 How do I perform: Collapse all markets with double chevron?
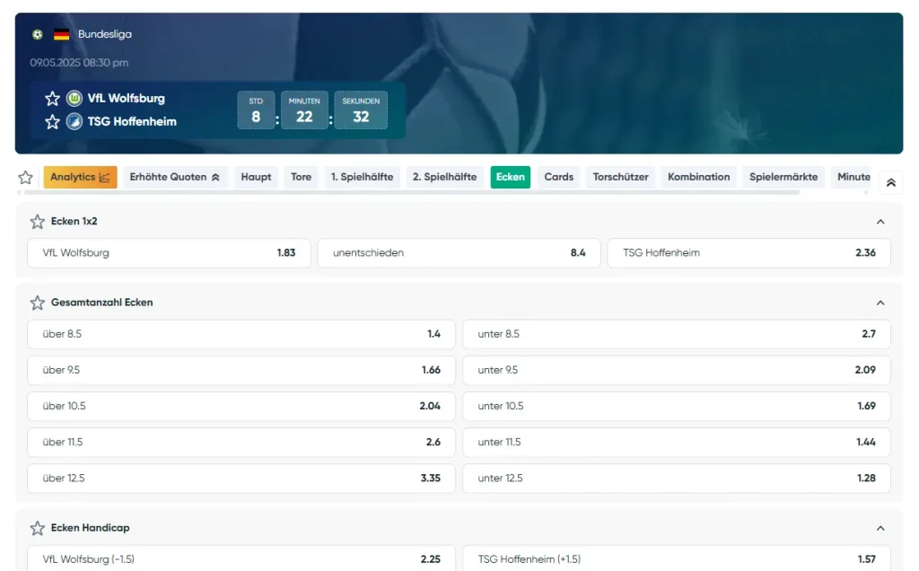(891, 183)
